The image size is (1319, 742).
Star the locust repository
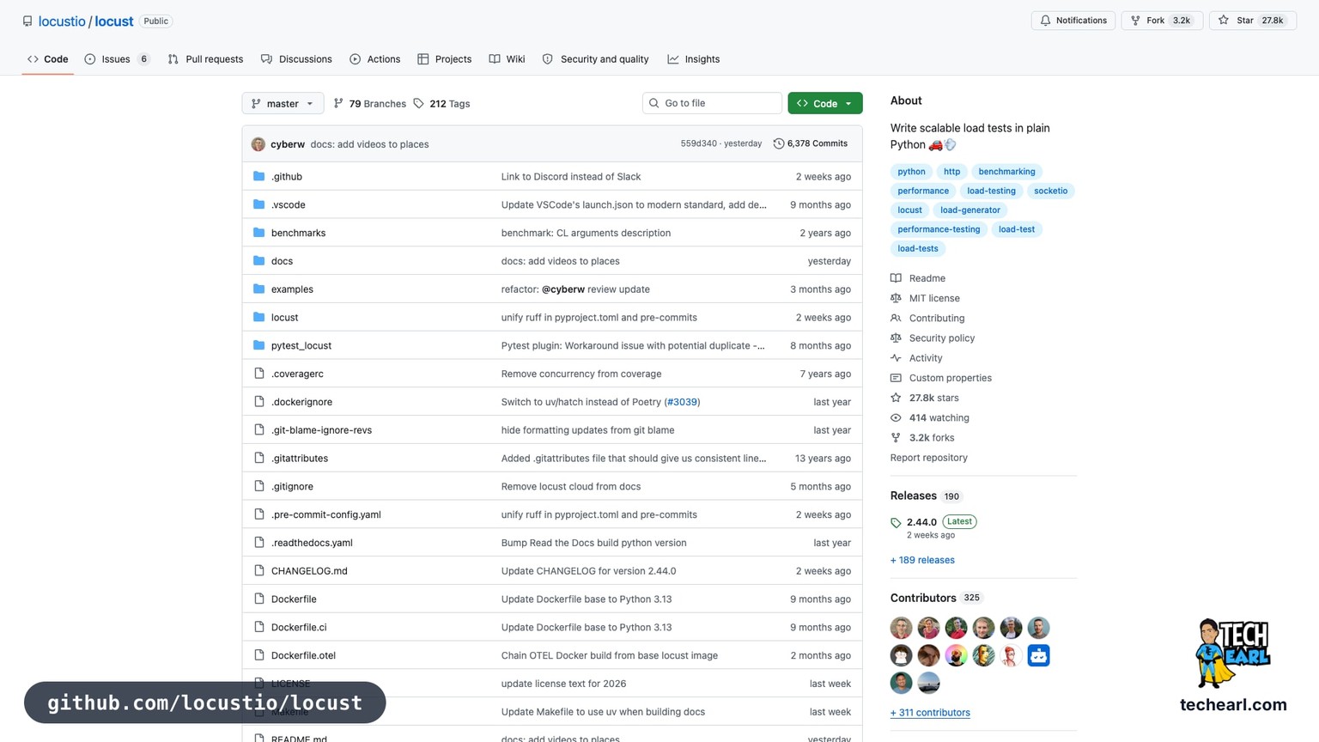[x=1253, y=21]
